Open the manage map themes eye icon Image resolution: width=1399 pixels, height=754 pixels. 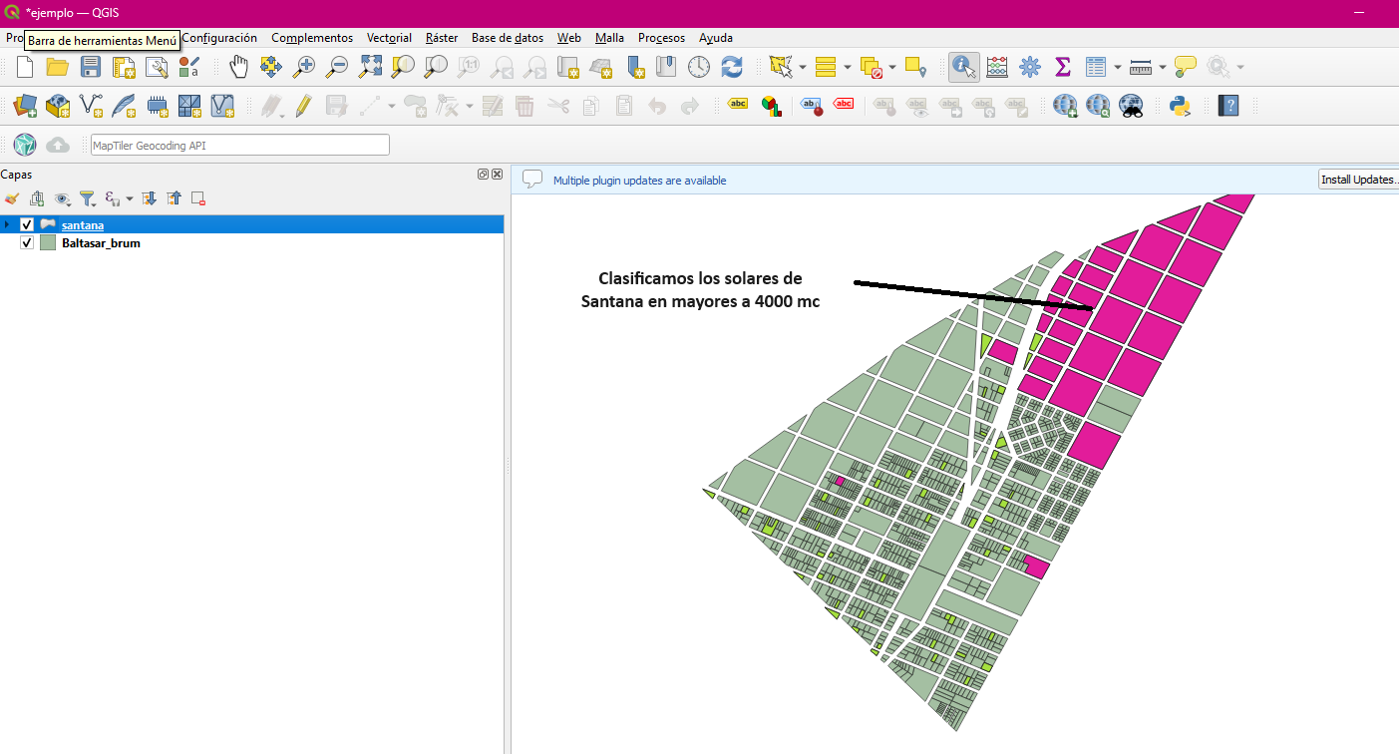[62, 198]
